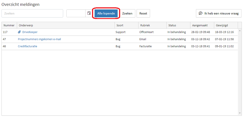The width and height of the screenshot is (244, 118).
Task: Open the calendar date picker icon
Action: pyautogui.click(x=89, y=13)
